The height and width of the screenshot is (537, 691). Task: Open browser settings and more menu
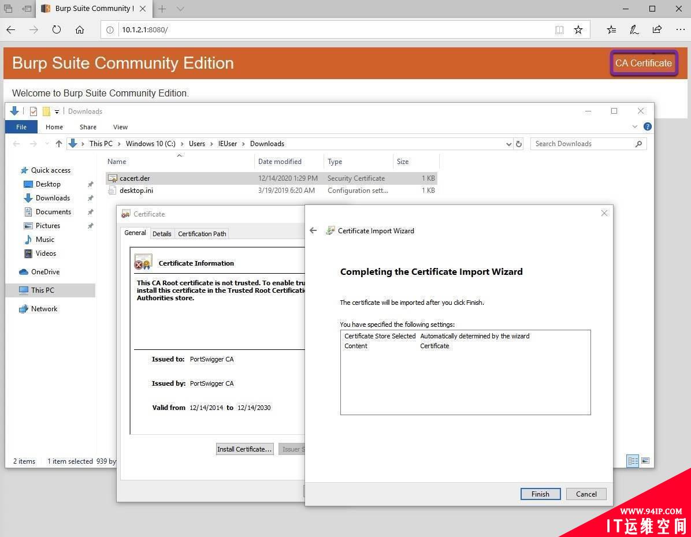tap(680, 29)
